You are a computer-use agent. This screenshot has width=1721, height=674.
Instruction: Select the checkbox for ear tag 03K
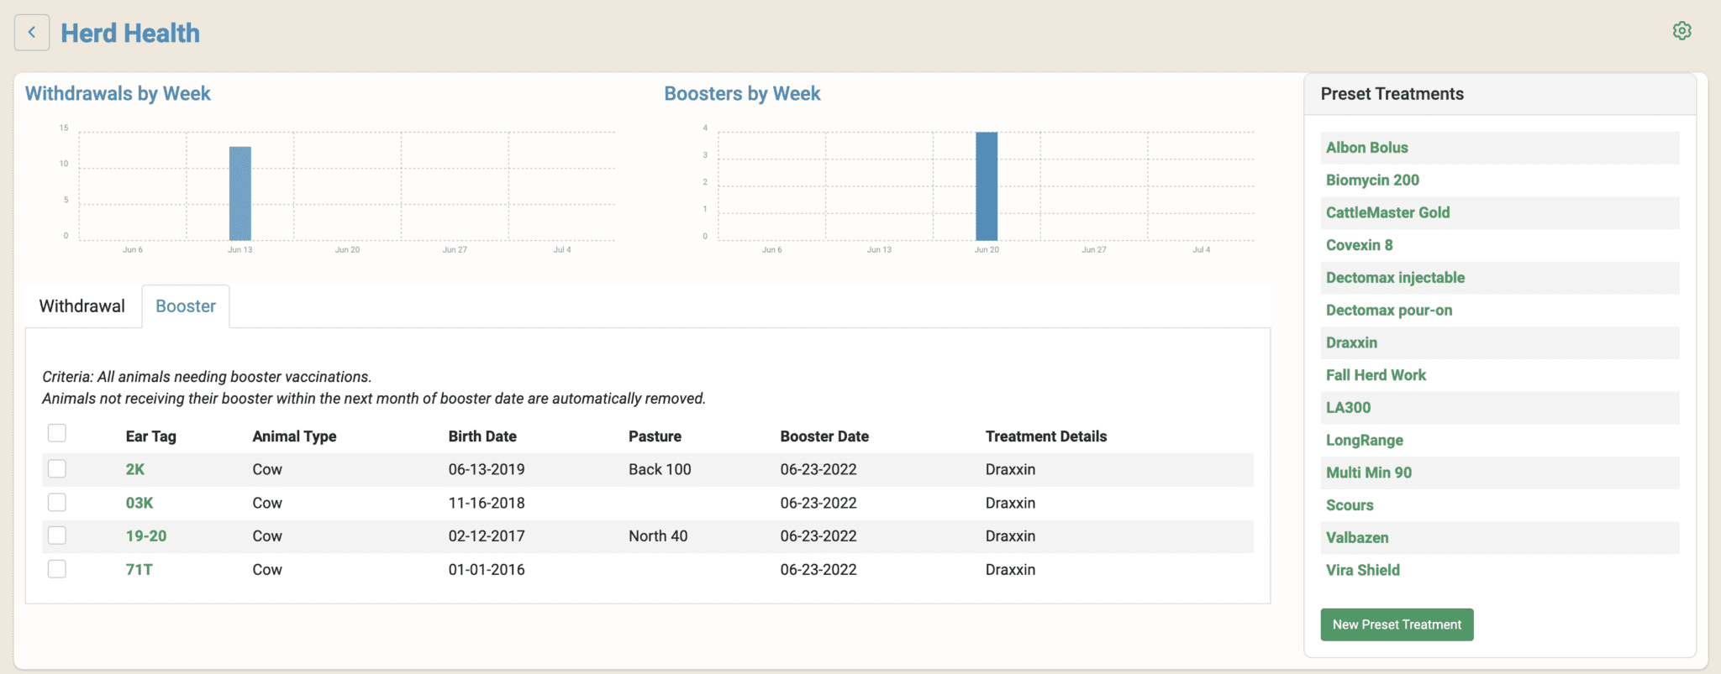[57, 502]
